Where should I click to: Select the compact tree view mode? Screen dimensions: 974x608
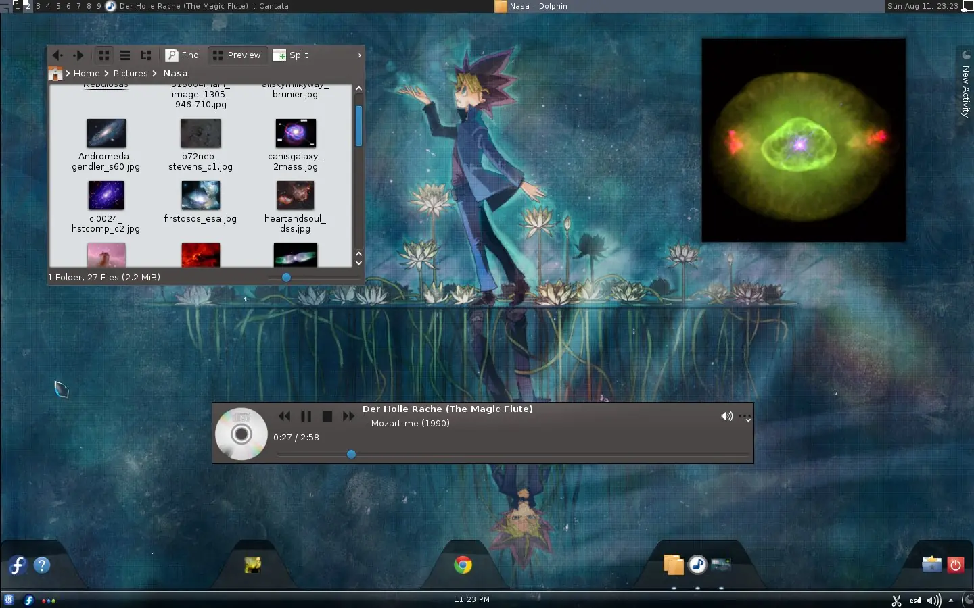[145, 55]
